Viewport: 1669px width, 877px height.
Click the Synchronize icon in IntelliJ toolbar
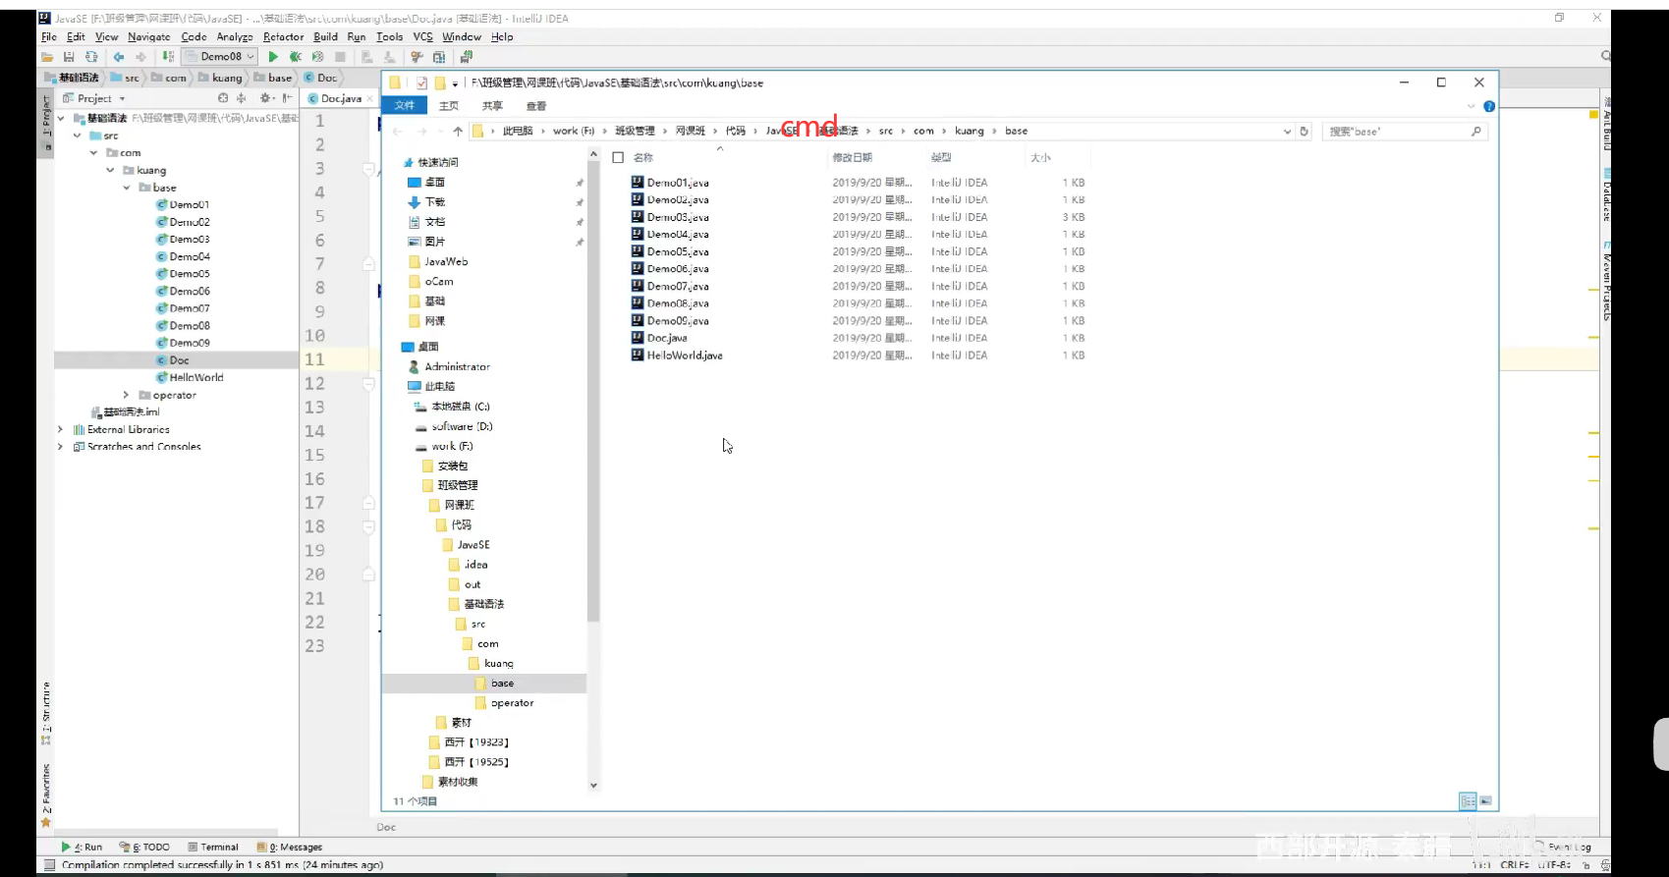coord(91,57)
